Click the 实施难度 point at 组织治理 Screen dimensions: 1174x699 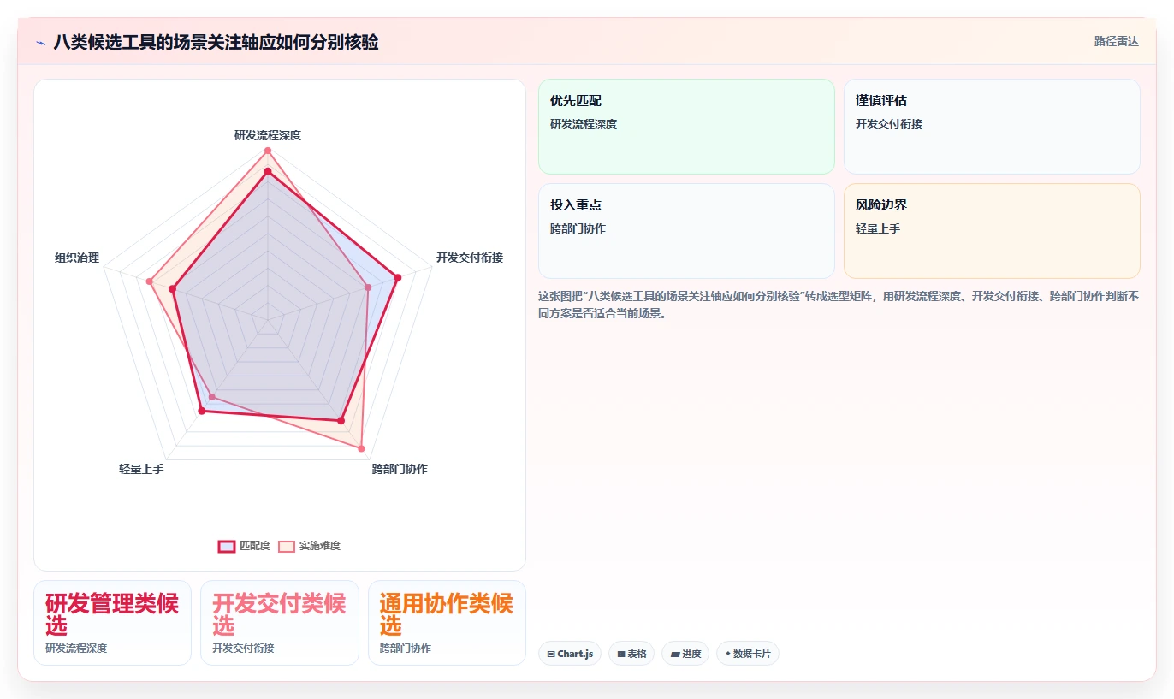[149, 281]
